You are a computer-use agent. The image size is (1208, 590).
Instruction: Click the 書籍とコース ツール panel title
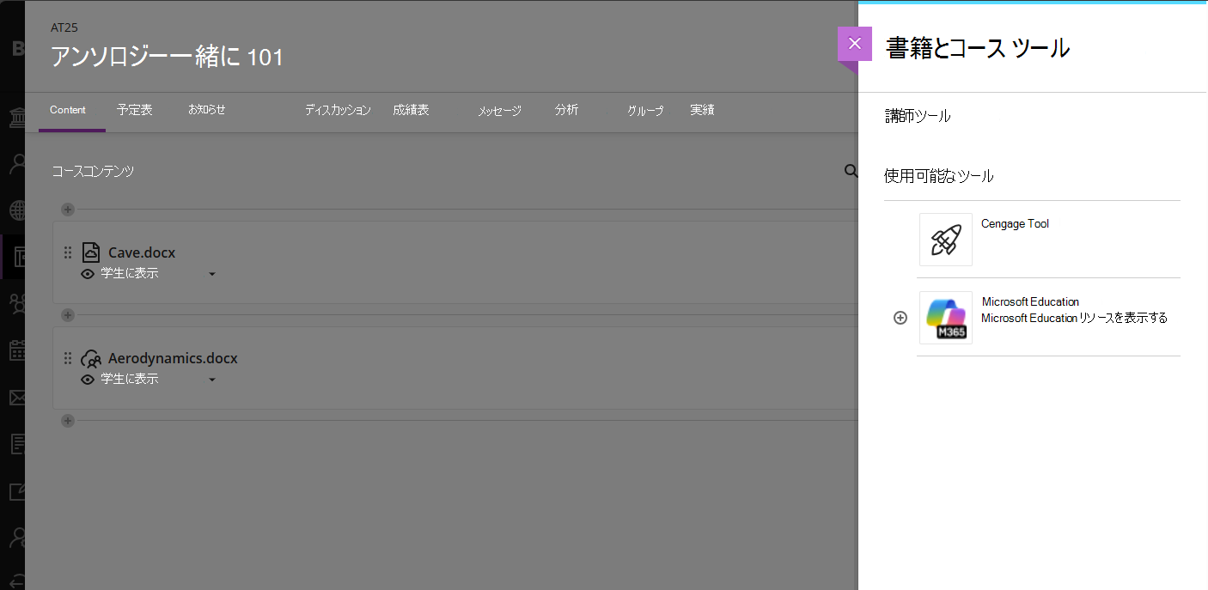(978, 48)
